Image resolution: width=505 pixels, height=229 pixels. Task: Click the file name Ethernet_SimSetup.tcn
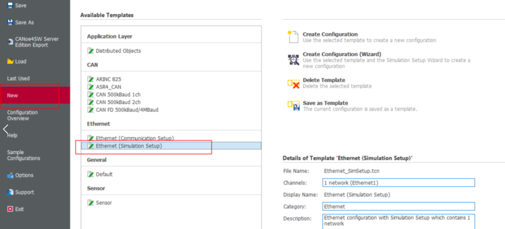(352, 171)
